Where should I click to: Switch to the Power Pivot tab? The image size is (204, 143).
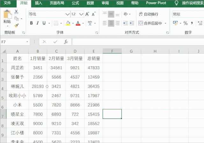pyautogui.click(x=156, y=3)
